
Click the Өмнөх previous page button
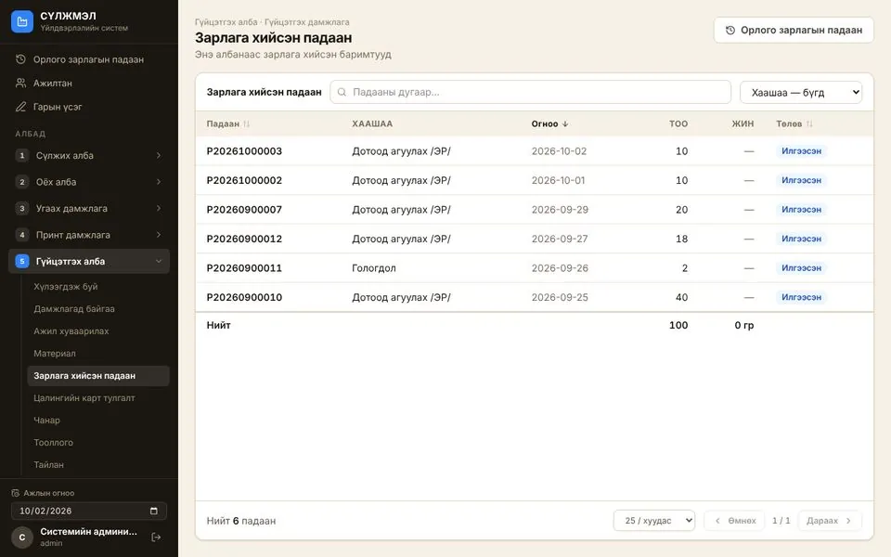point(735,521)
